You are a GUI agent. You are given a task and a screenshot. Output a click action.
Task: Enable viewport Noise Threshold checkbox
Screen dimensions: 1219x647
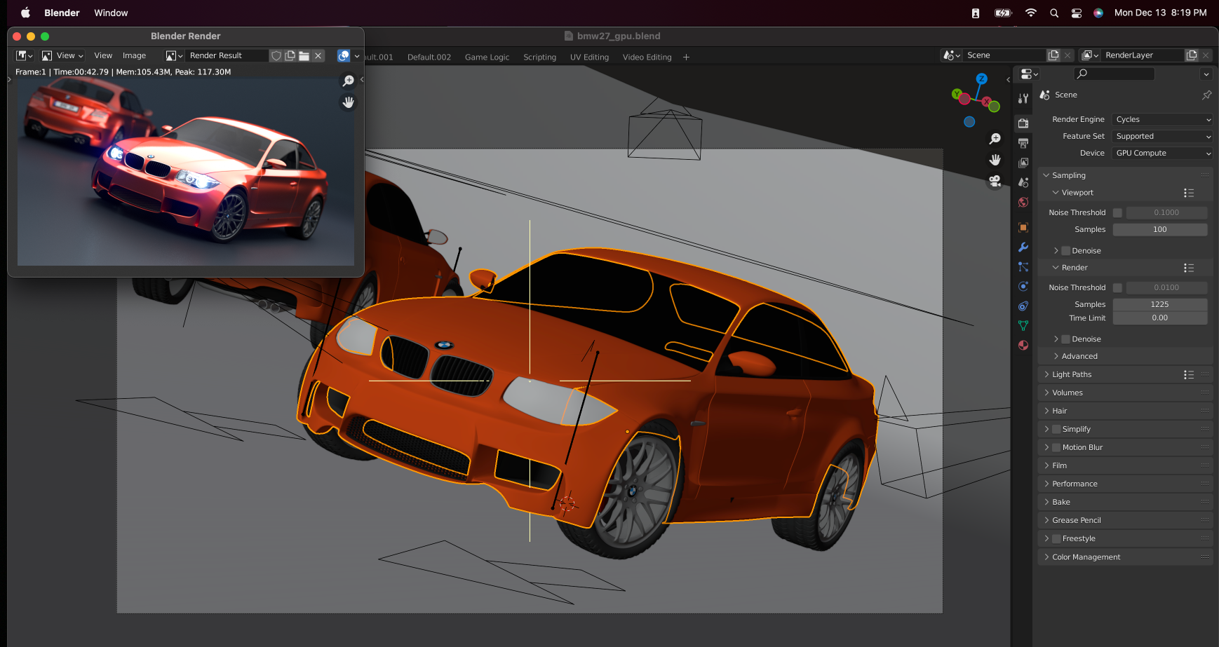coord(1117,212)
